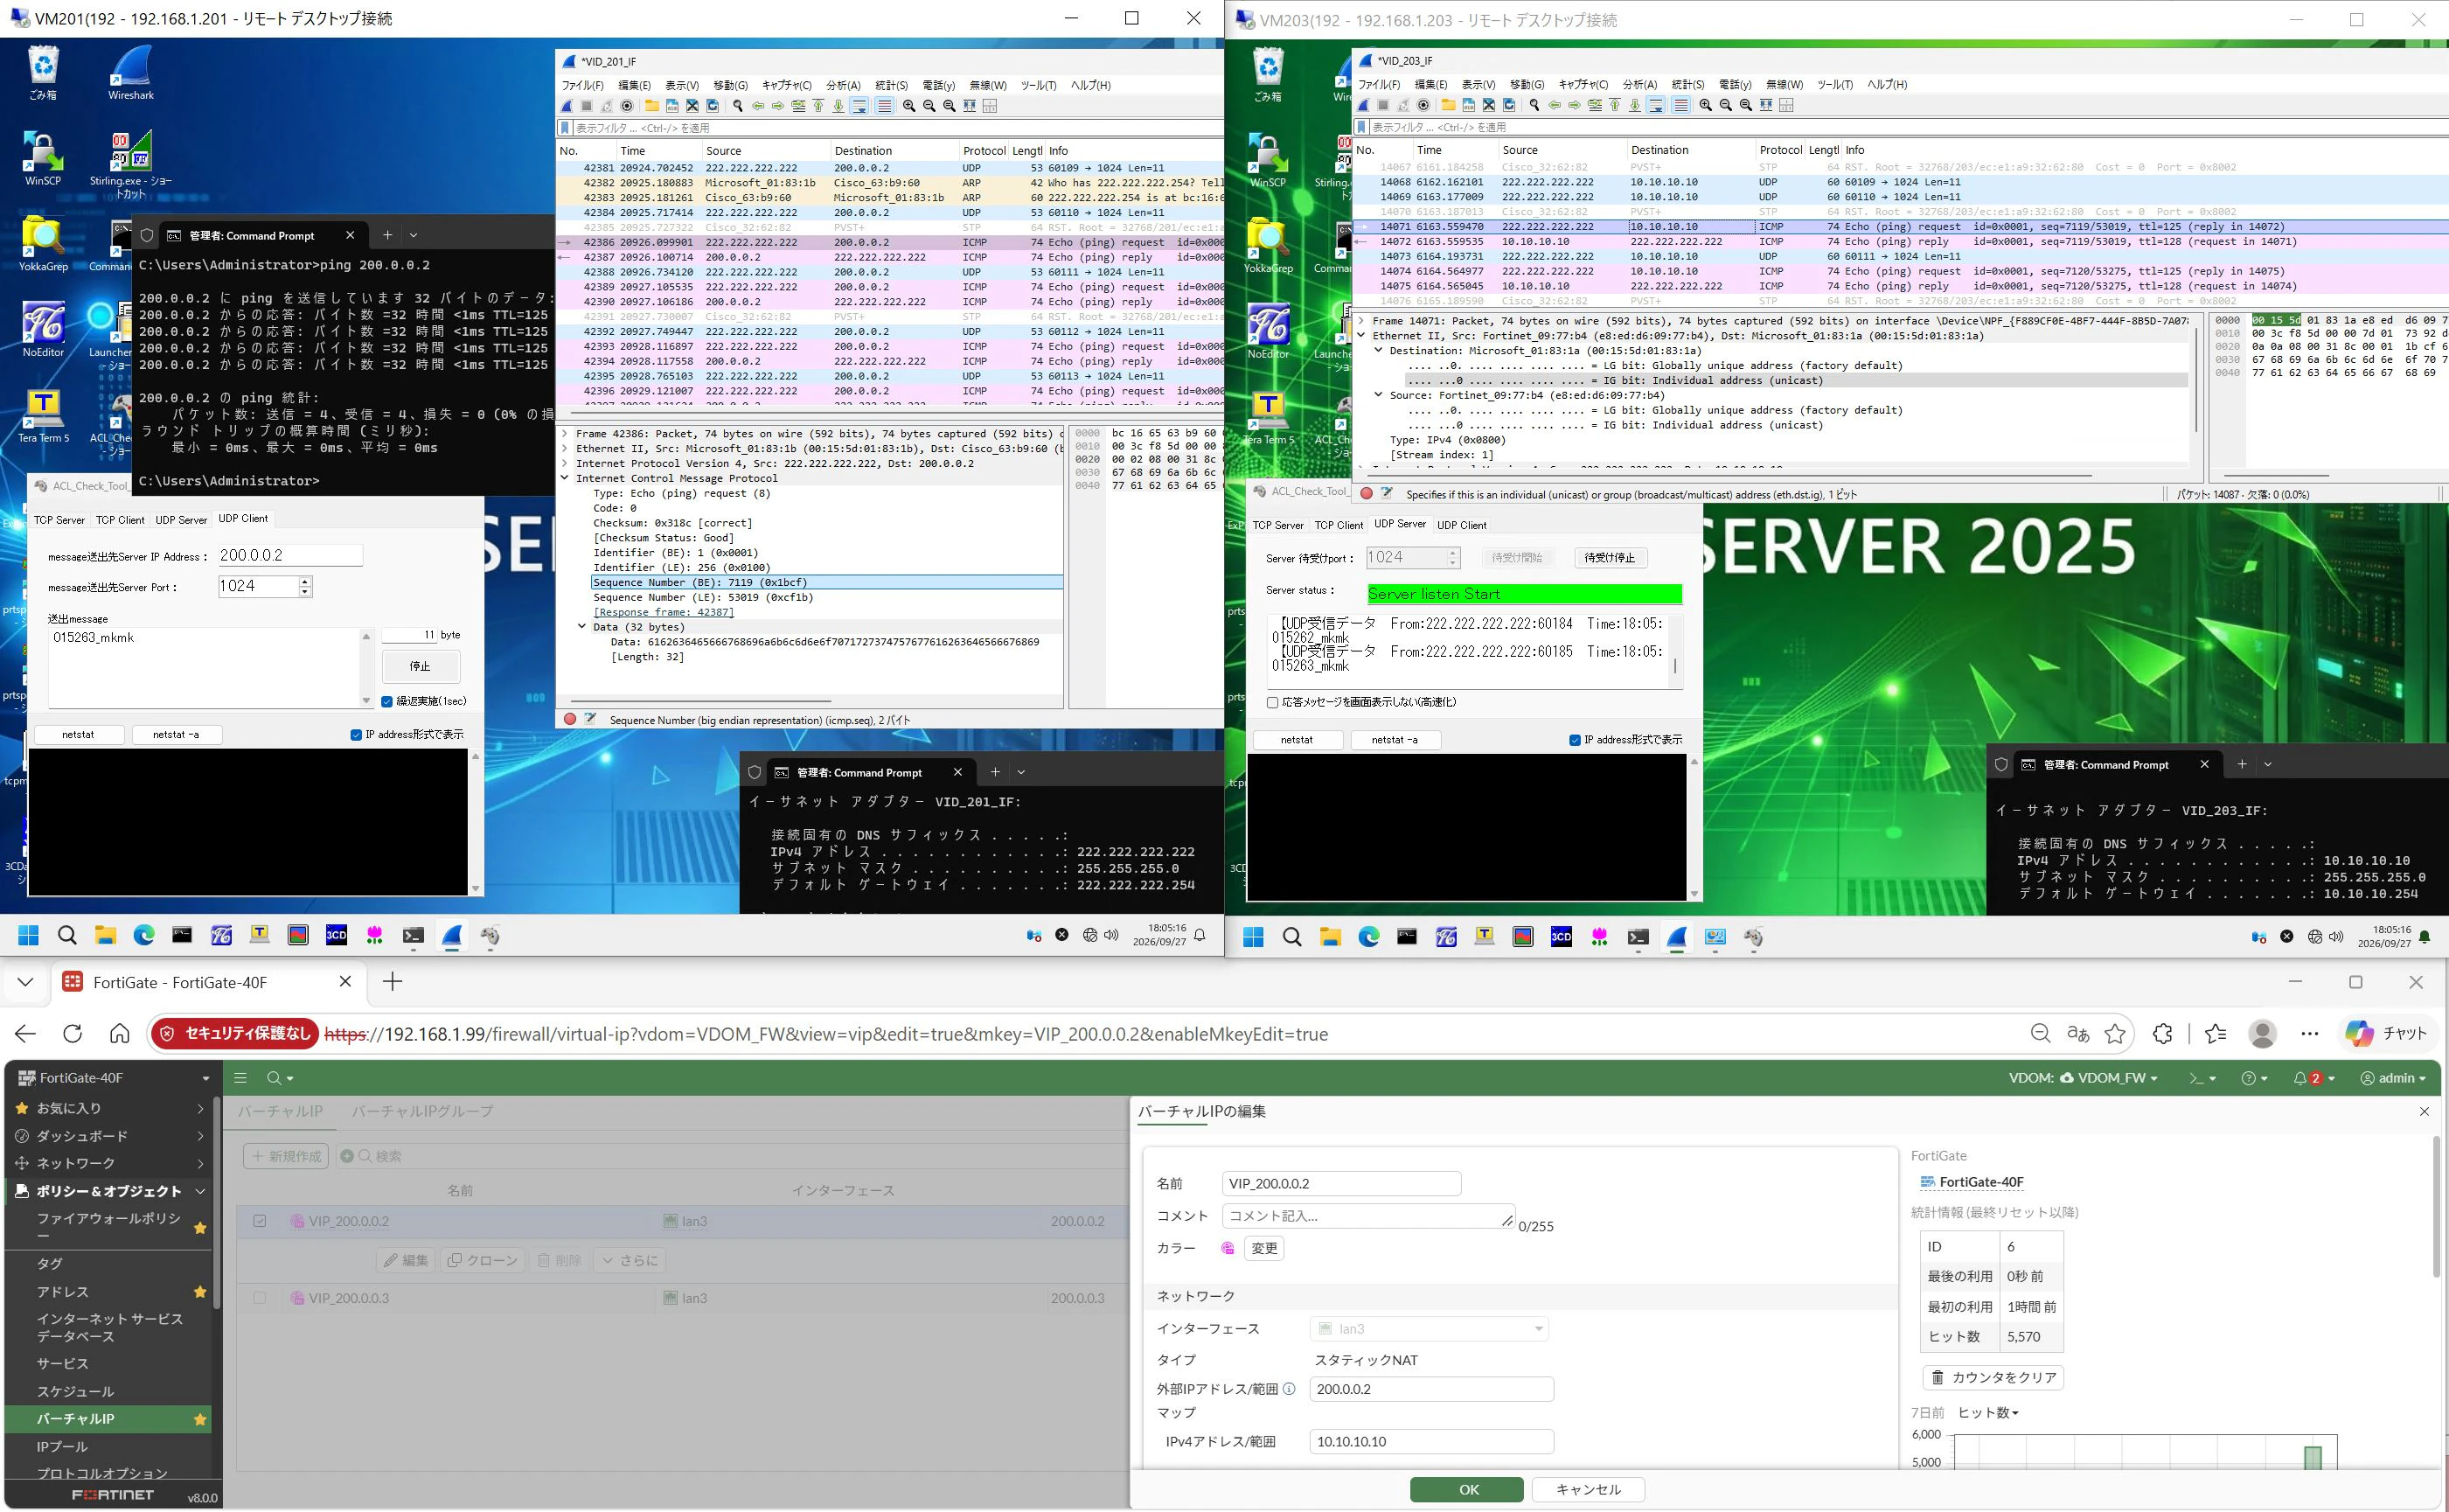Image resolution: width=2449 pixels, height=1512 pixels.
Task: Switch to the TCP Server tab on VM201
Action: 59,520
